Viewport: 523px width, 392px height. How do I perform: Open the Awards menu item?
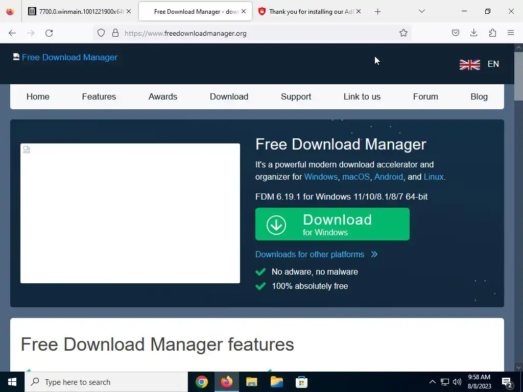[163, 96]
